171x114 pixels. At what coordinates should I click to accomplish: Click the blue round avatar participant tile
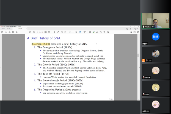[x=156, y=38]
